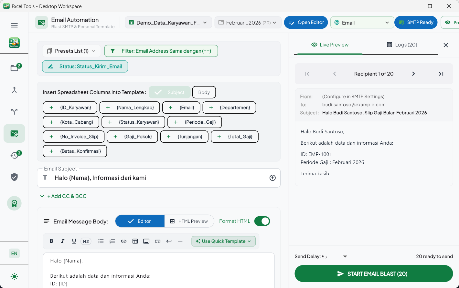459x288 pixels.
Task: Expand the Add CC & BCC section
Action: (63, 196)
